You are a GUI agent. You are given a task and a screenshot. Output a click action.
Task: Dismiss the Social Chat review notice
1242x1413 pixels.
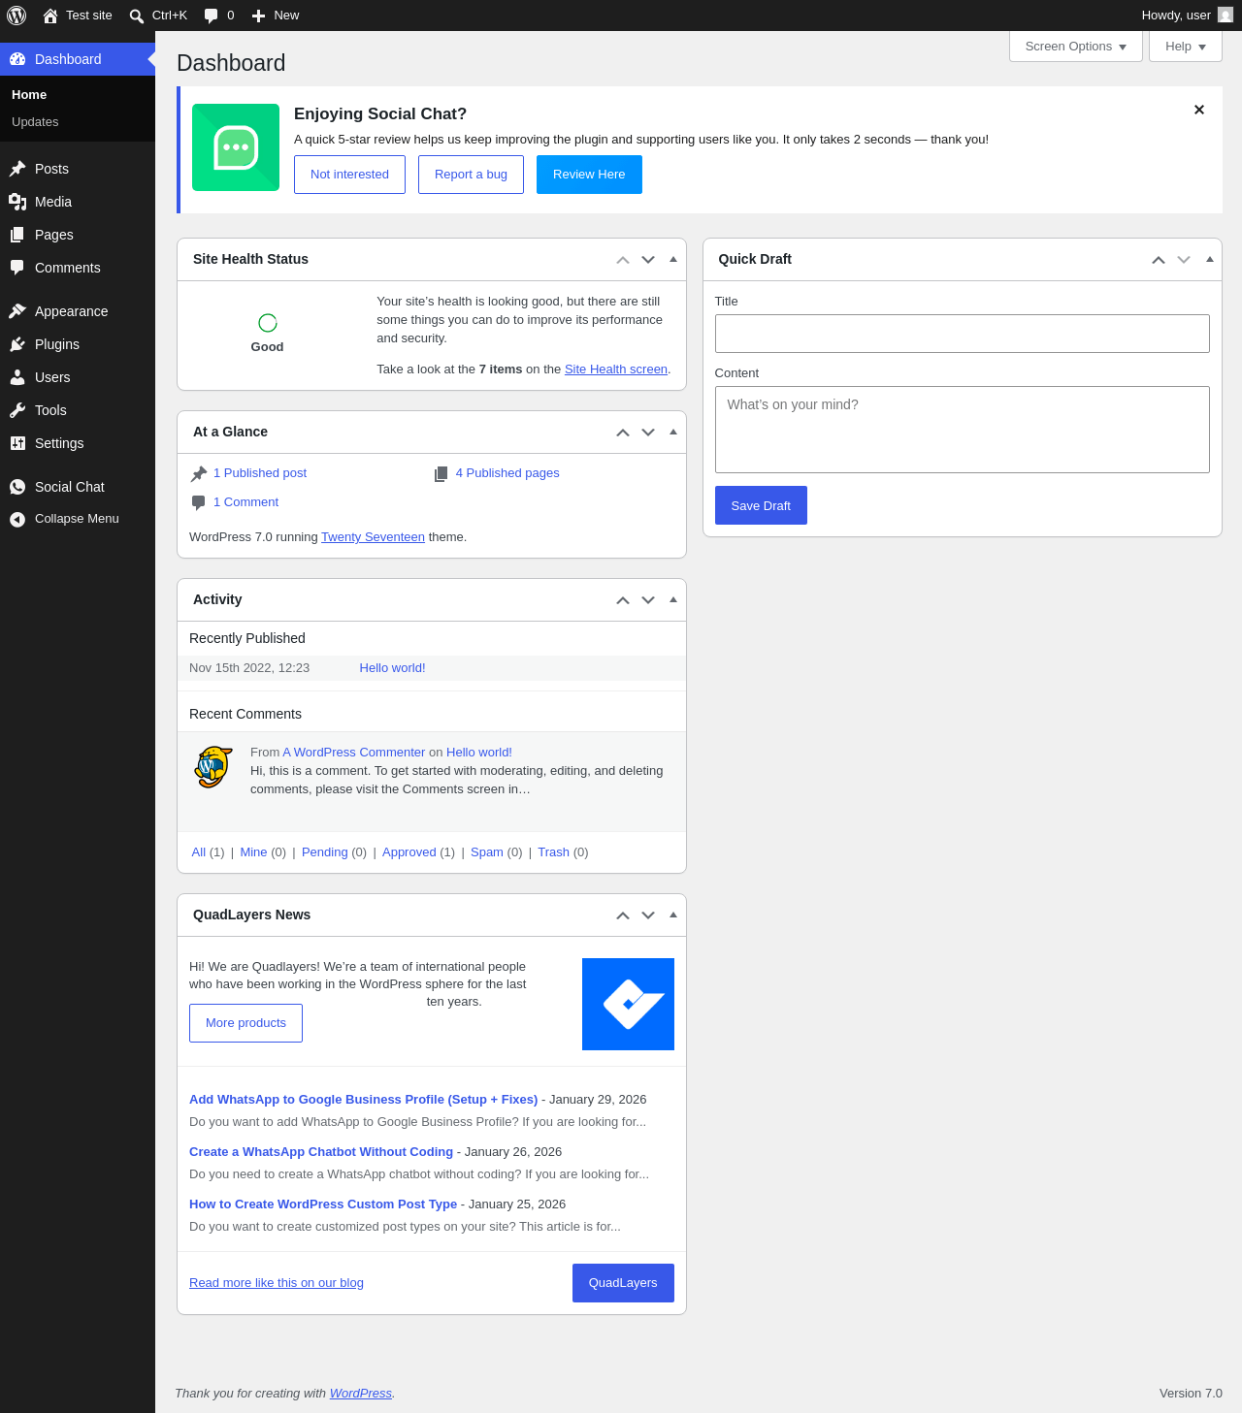coord(1199,110)
